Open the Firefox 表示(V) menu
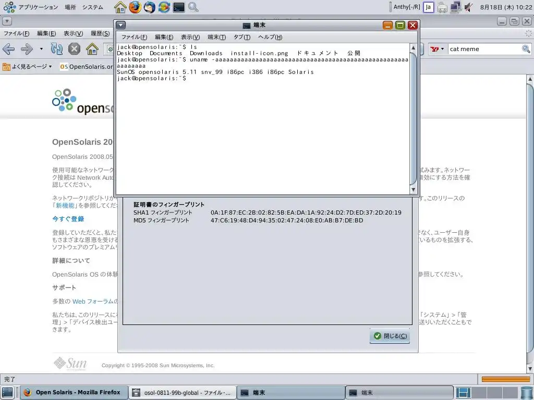This screenshot has width=534, height=400. click(73, 33)
